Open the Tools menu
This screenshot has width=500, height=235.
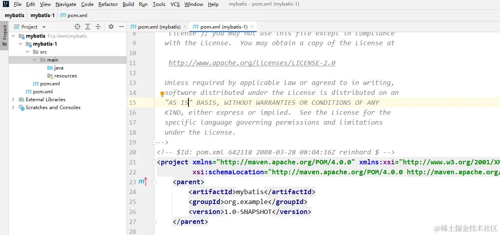click(x=159, y=4)
